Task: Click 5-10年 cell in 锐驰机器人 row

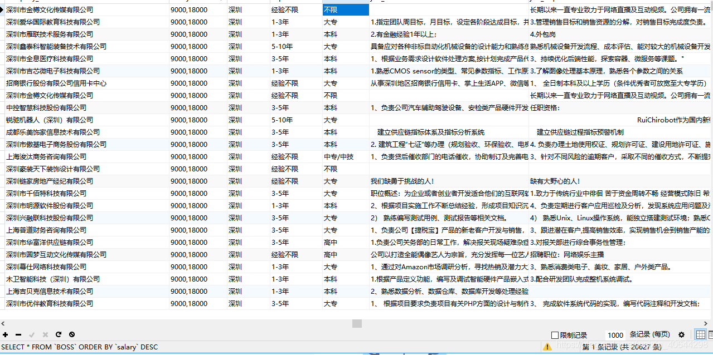Action: [x=296, y=120]
